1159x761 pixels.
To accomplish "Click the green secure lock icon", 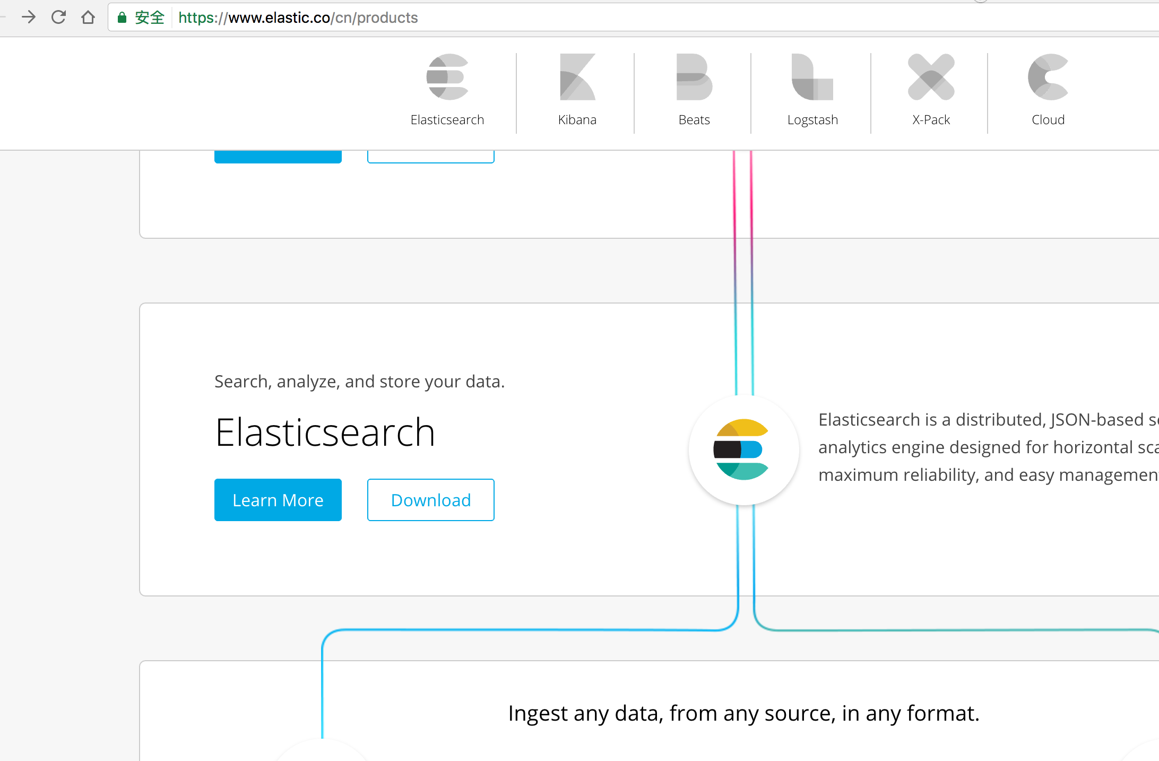I will pos(122,18).
